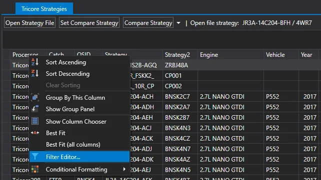The height and width of the screenshot is (180, 321).
Task: Click the Catch column header
Action: (60, 55)
